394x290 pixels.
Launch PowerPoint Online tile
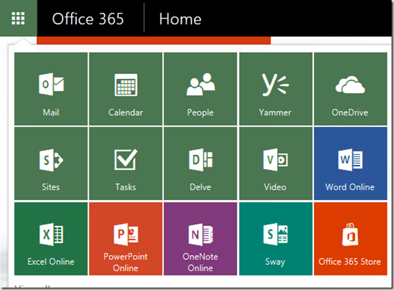(x=125, y=239)
